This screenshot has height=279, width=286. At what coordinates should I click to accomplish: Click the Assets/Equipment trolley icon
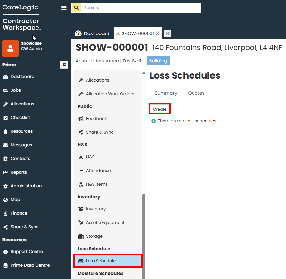pos(81,222)
